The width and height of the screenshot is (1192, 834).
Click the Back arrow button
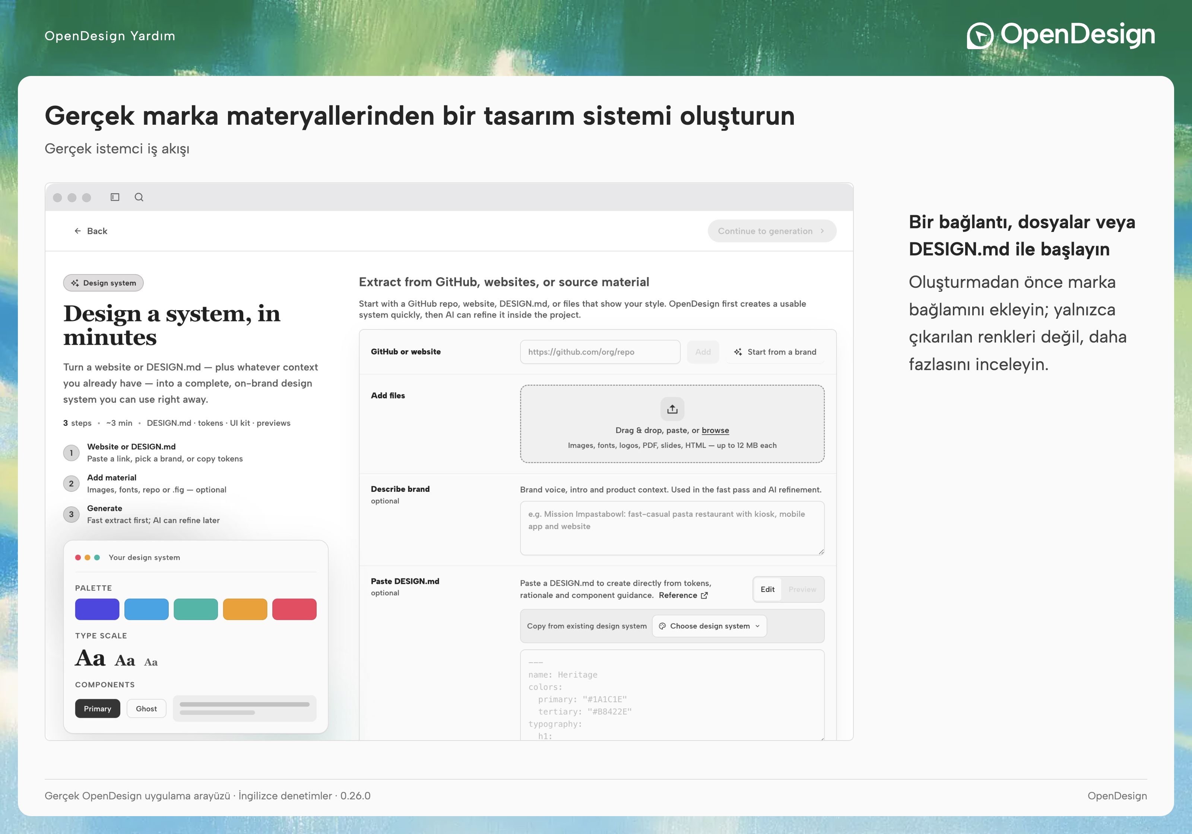click(x=91, y=231)
